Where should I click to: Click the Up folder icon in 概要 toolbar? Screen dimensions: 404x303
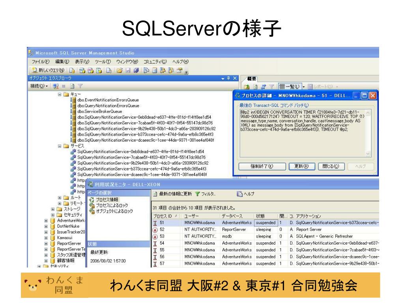point(247,86)
